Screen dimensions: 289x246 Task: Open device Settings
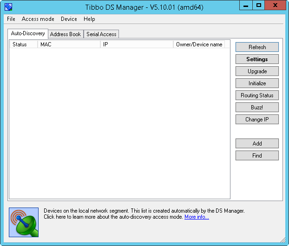click(257, 59)
